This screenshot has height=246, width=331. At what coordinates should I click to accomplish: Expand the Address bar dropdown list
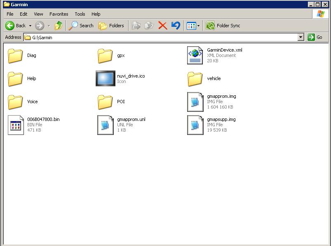click(x=300, y=37)
